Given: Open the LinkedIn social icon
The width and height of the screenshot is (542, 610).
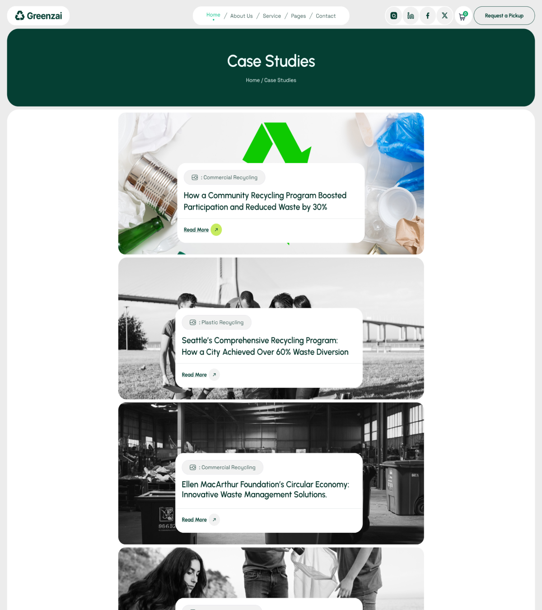Looking at the screenshot, I should click(411, 16).
